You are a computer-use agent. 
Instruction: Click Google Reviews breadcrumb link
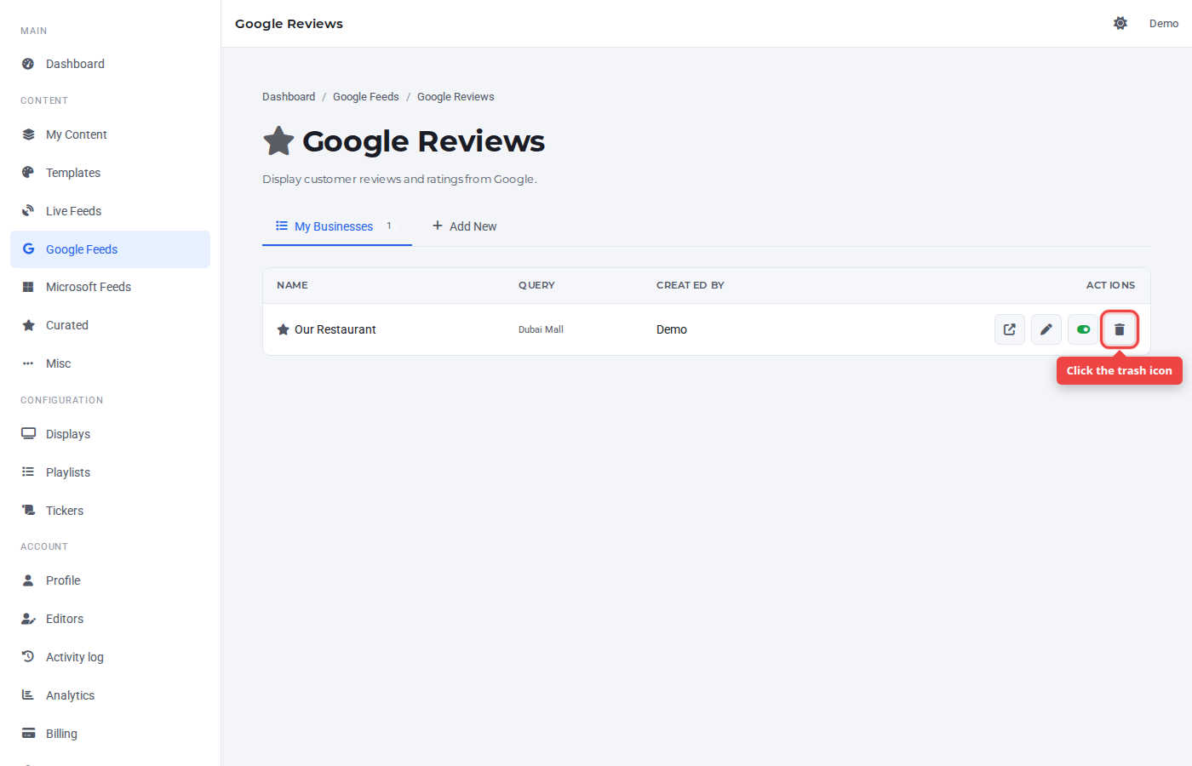(456, 97)
